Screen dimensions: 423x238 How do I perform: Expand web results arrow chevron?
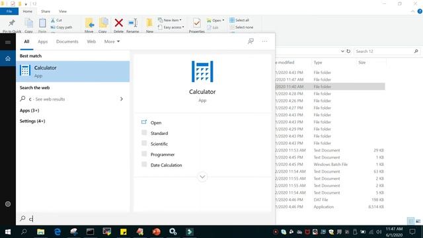[x=122, y=99]
